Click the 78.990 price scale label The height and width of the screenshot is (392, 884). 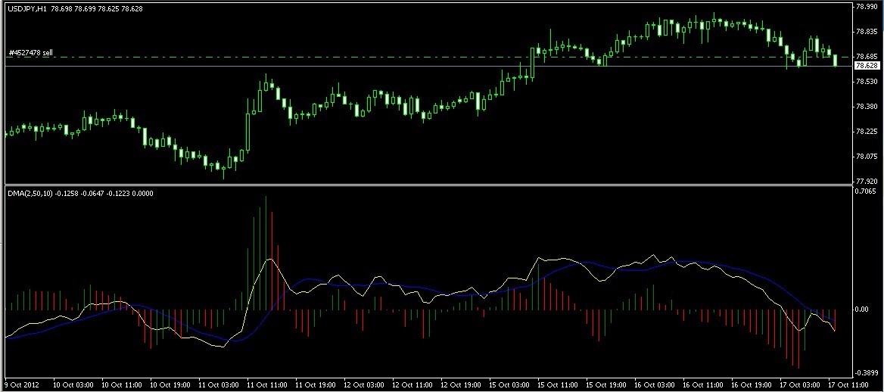click(x=867, y=7)
